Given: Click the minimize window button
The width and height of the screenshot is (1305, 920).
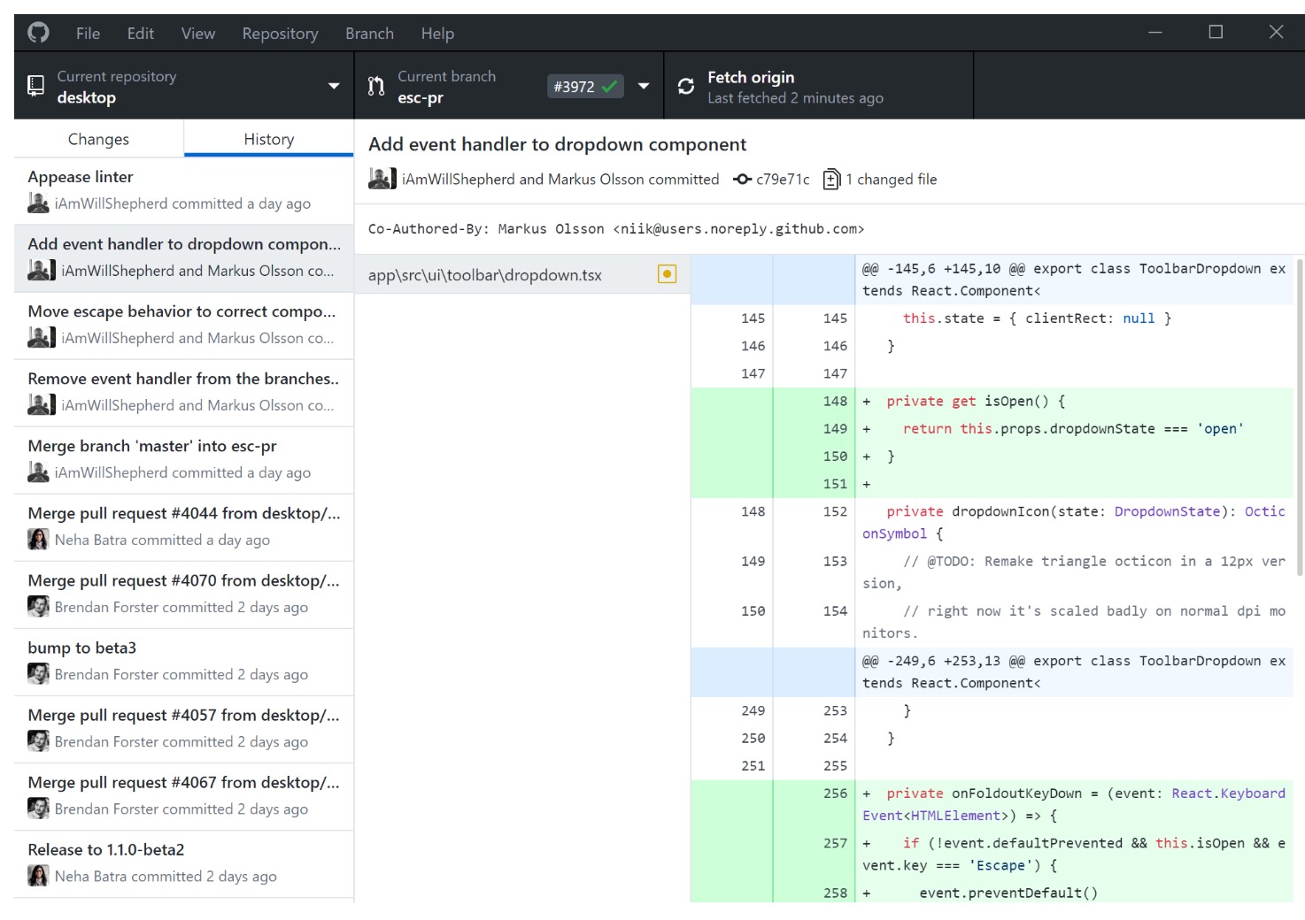Looking at the screenshot, I should pos(1154,33).
